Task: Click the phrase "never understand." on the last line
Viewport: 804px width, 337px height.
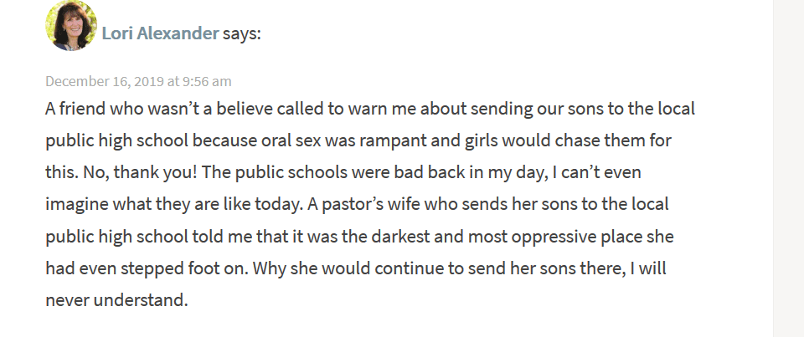Action: [117, 299]
